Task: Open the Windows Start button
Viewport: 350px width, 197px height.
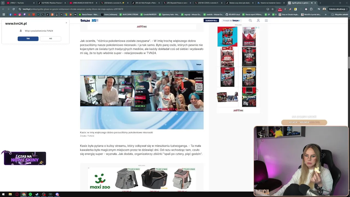Action: click(3, 194)
